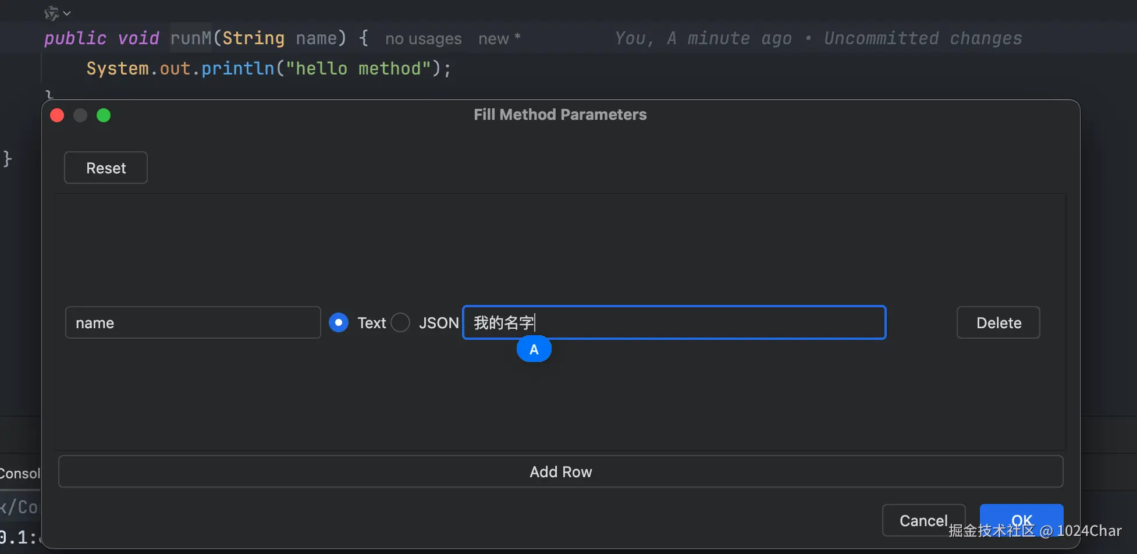Switch the value type to JSON

coord(400,322)
